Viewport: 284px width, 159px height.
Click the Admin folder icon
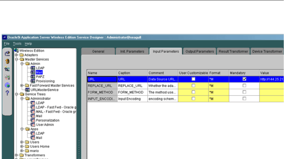(x=27, y=63)
